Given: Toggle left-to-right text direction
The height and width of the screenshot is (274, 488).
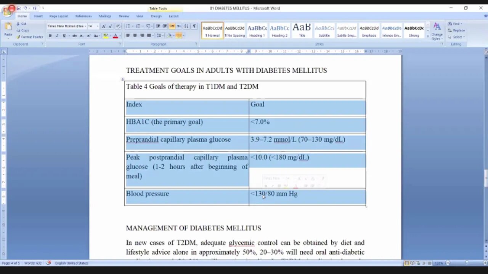Looking at the screenshot, I should click(x=172, y=26).
